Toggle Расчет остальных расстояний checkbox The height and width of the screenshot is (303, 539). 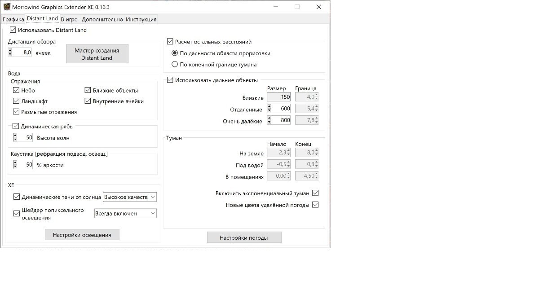pos(170,41)
